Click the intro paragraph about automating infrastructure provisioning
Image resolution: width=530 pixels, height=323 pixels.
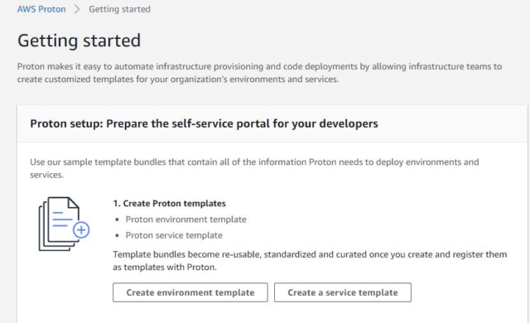[x=259, y=73]
